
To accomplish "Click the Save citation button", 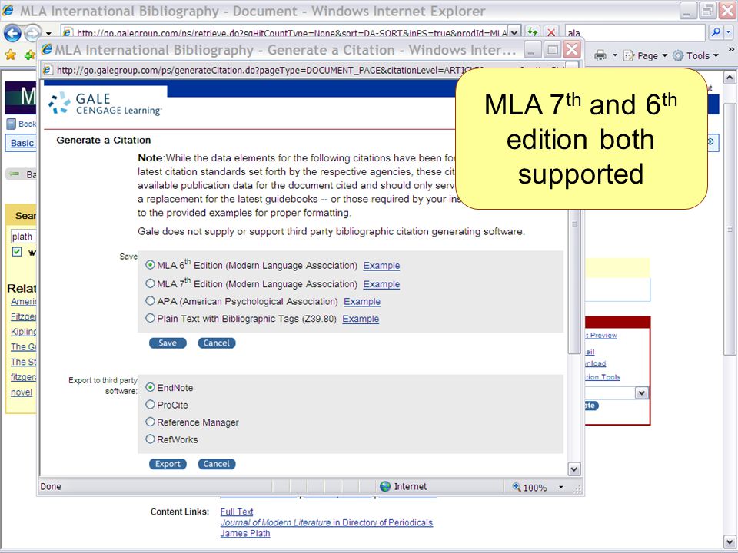I will coord(168,343).
